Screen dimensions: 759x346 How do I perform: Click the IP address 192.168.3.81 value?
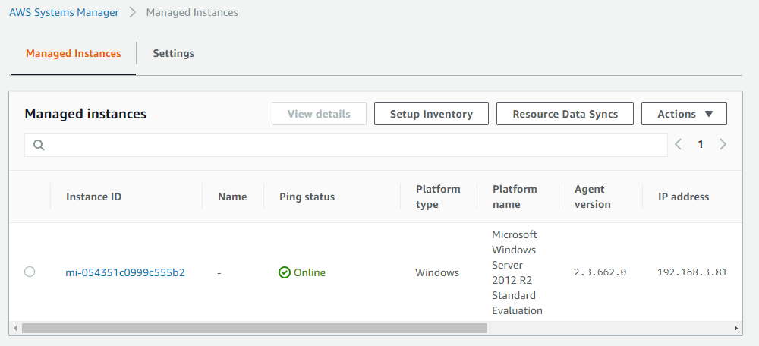(x=692, y=272)
